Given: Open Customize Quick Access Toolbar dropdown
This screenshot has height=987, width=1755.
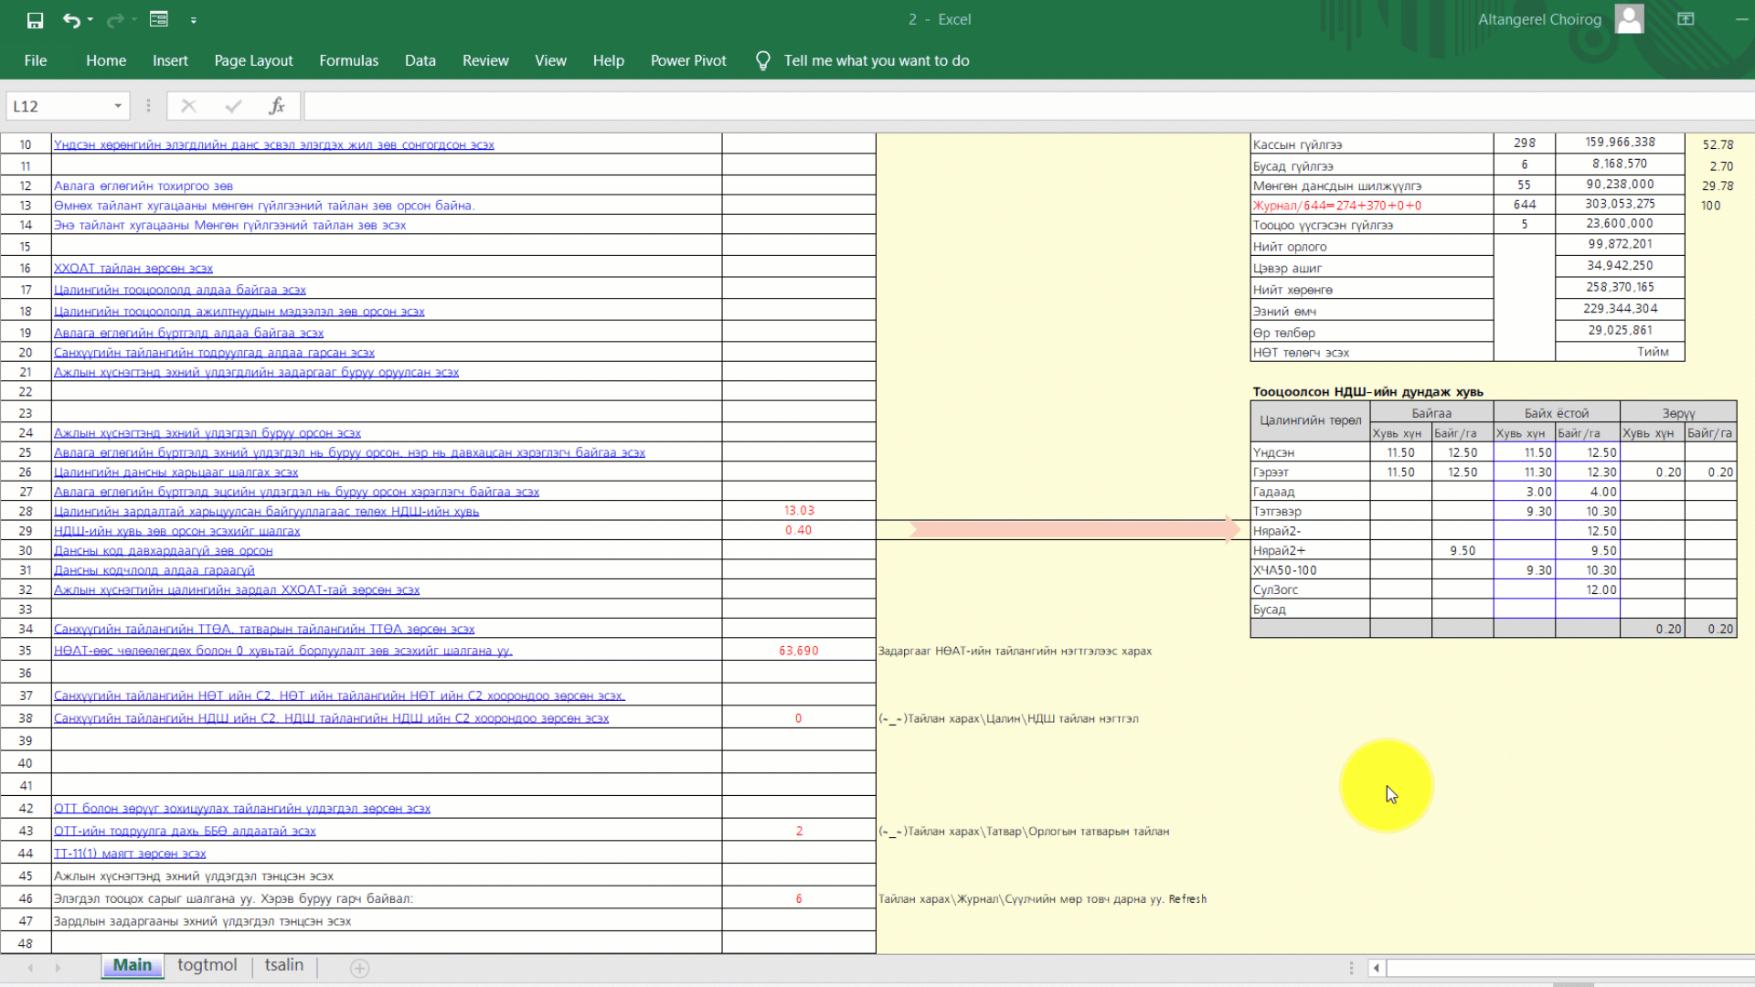Looking at the screenshot, I should [194, 20].
